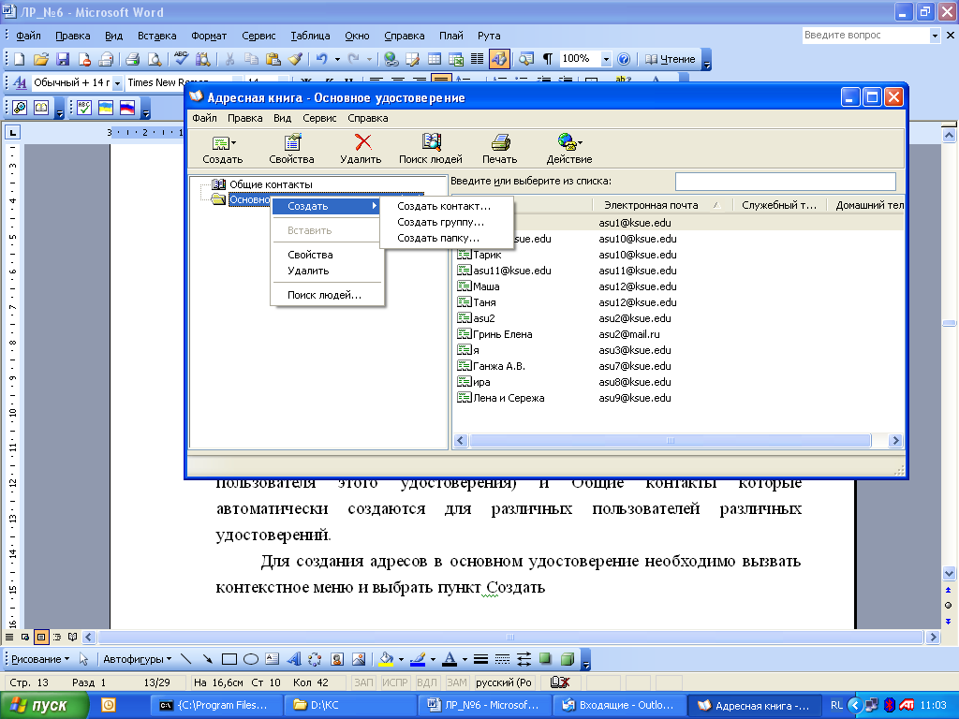
Task: Click Paste clipboard icon in Word toolbar
Action: point(273,59)
